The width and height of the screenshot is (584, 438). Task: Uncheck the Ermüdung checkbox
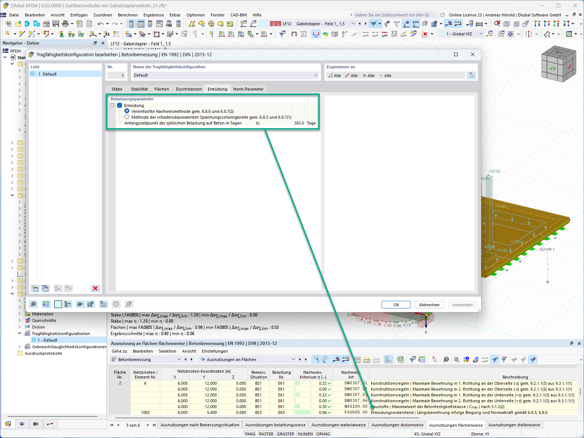(x=119, y=105)
